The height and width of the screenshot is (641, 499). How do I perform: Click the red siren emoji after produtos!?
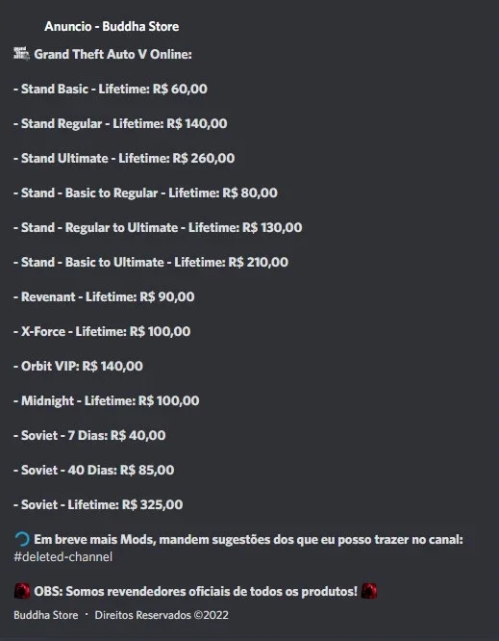[369, 591]
